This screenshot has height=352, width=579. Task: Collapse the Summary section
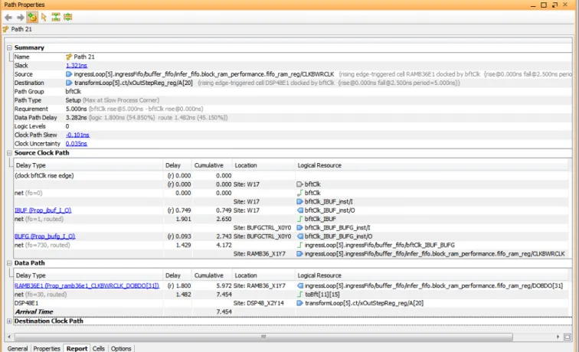pyautogui.click(x=9, y=48)
